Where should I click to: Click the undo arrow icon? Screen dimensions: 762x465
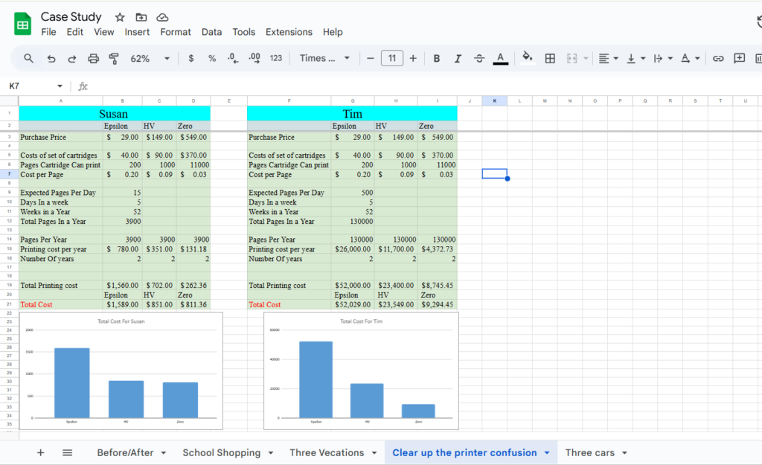pos(51,59)
